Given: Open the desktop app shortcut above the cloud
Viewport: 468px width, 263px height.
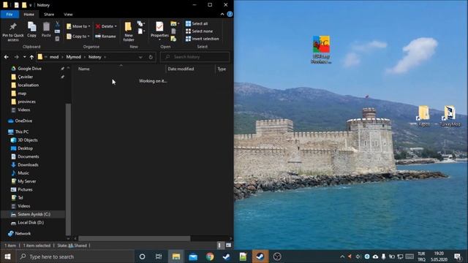Looking at the screenshot, I should coord(321,49).
